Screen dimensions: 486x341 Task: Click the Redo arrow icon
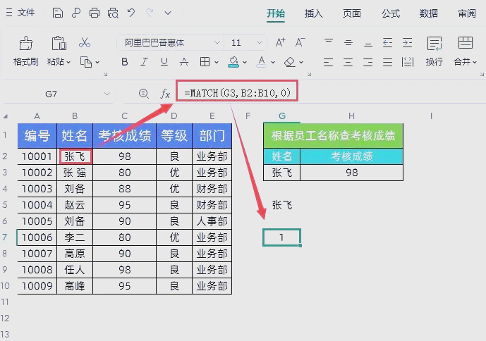pos(150,13)
